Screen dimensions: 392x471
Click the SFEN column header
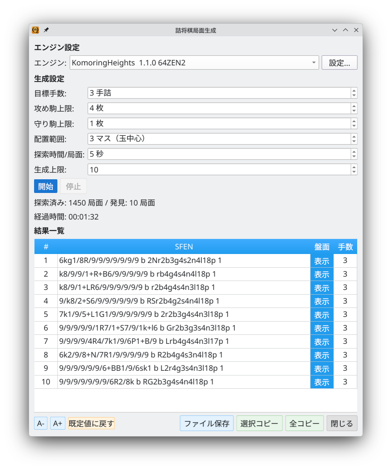pyautogui.click(x=184, y=247)
